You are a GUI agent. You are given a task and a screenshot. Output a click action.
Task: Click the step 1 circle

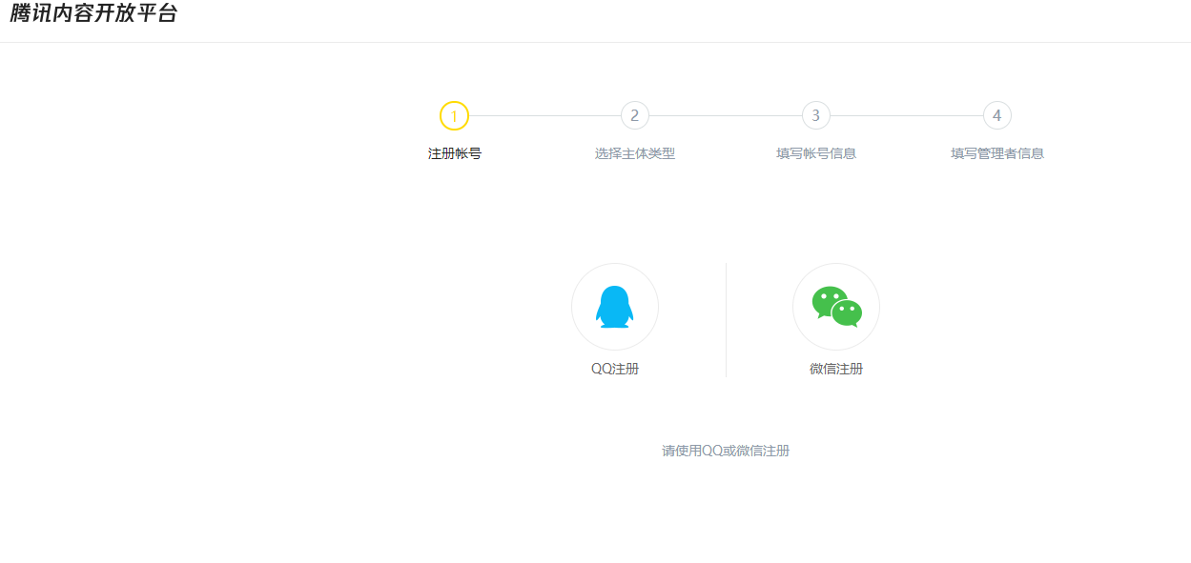pos(454,115)
